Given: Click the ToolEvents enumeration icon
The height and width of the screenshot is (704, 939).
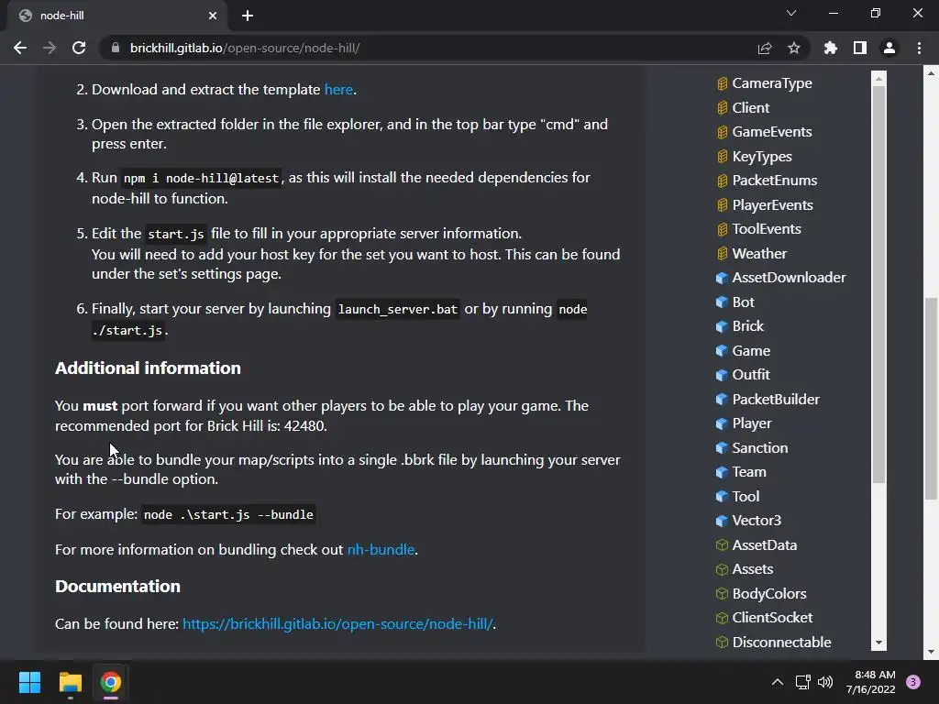Looking at the screenshot, I should click(723, 229).
